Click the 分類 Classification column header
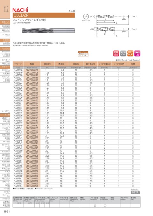Image resolution: width=153 pixels, height=216 pixels. point(133,64)
